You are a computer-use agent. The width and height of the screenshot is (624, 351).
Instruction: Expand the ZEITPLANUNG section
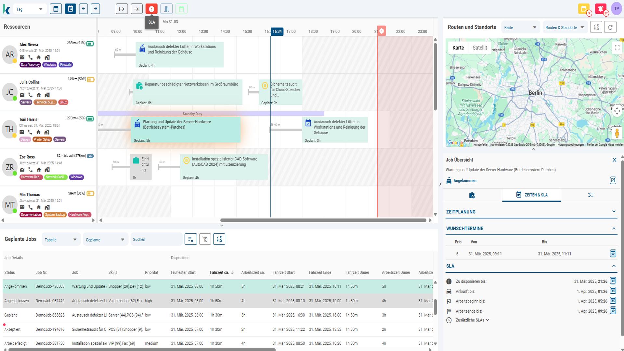click(531, 212)
